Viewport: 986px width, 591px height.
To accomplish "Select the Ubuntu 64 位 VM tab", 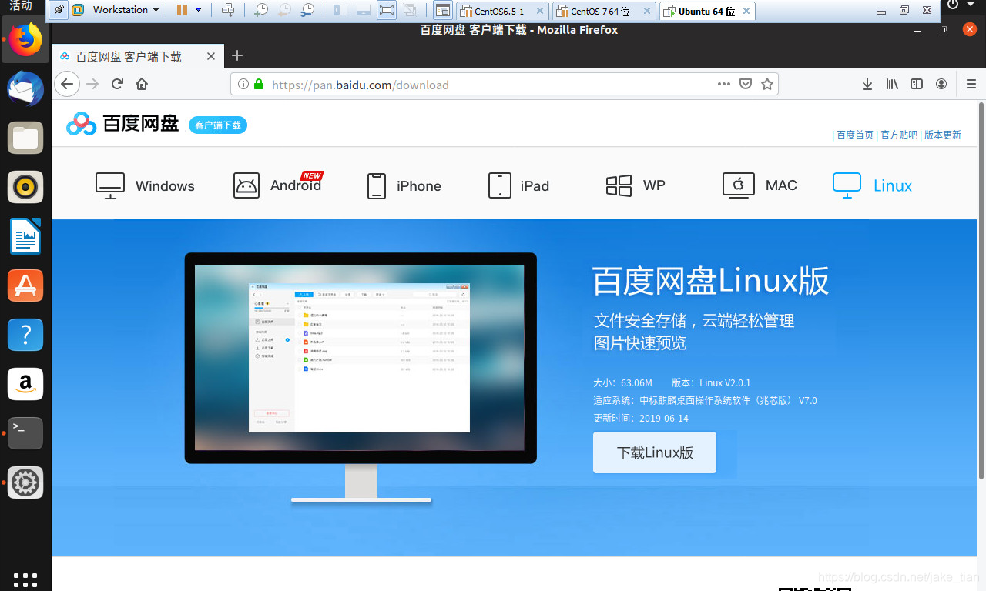I will click(707, 12).
